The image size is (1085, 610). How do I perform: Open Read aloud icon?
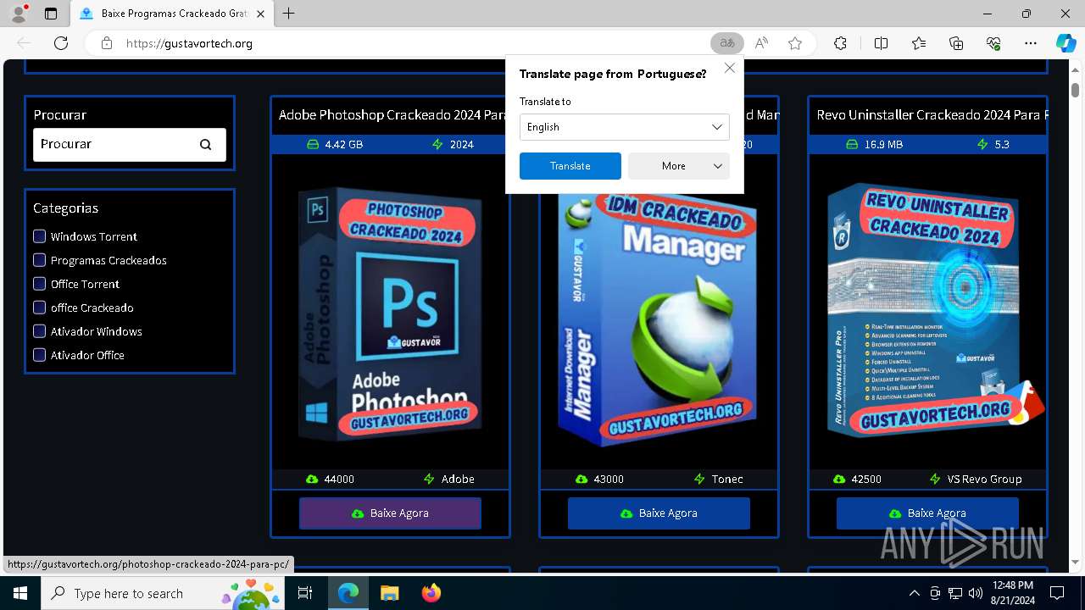pyautogui.click(x=761, y=43)
